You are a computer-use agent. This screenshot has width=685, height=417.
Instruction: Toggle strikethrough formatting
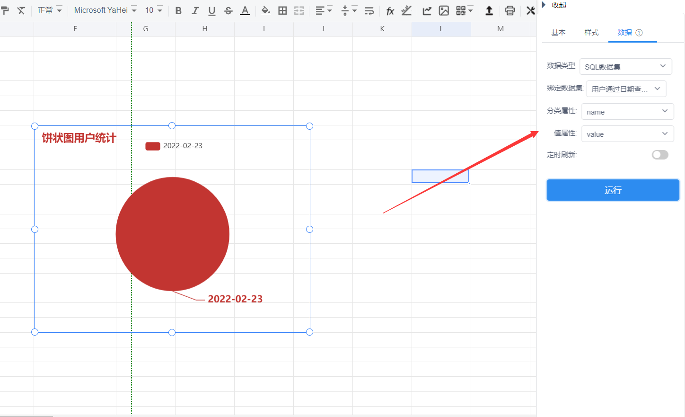228,10
